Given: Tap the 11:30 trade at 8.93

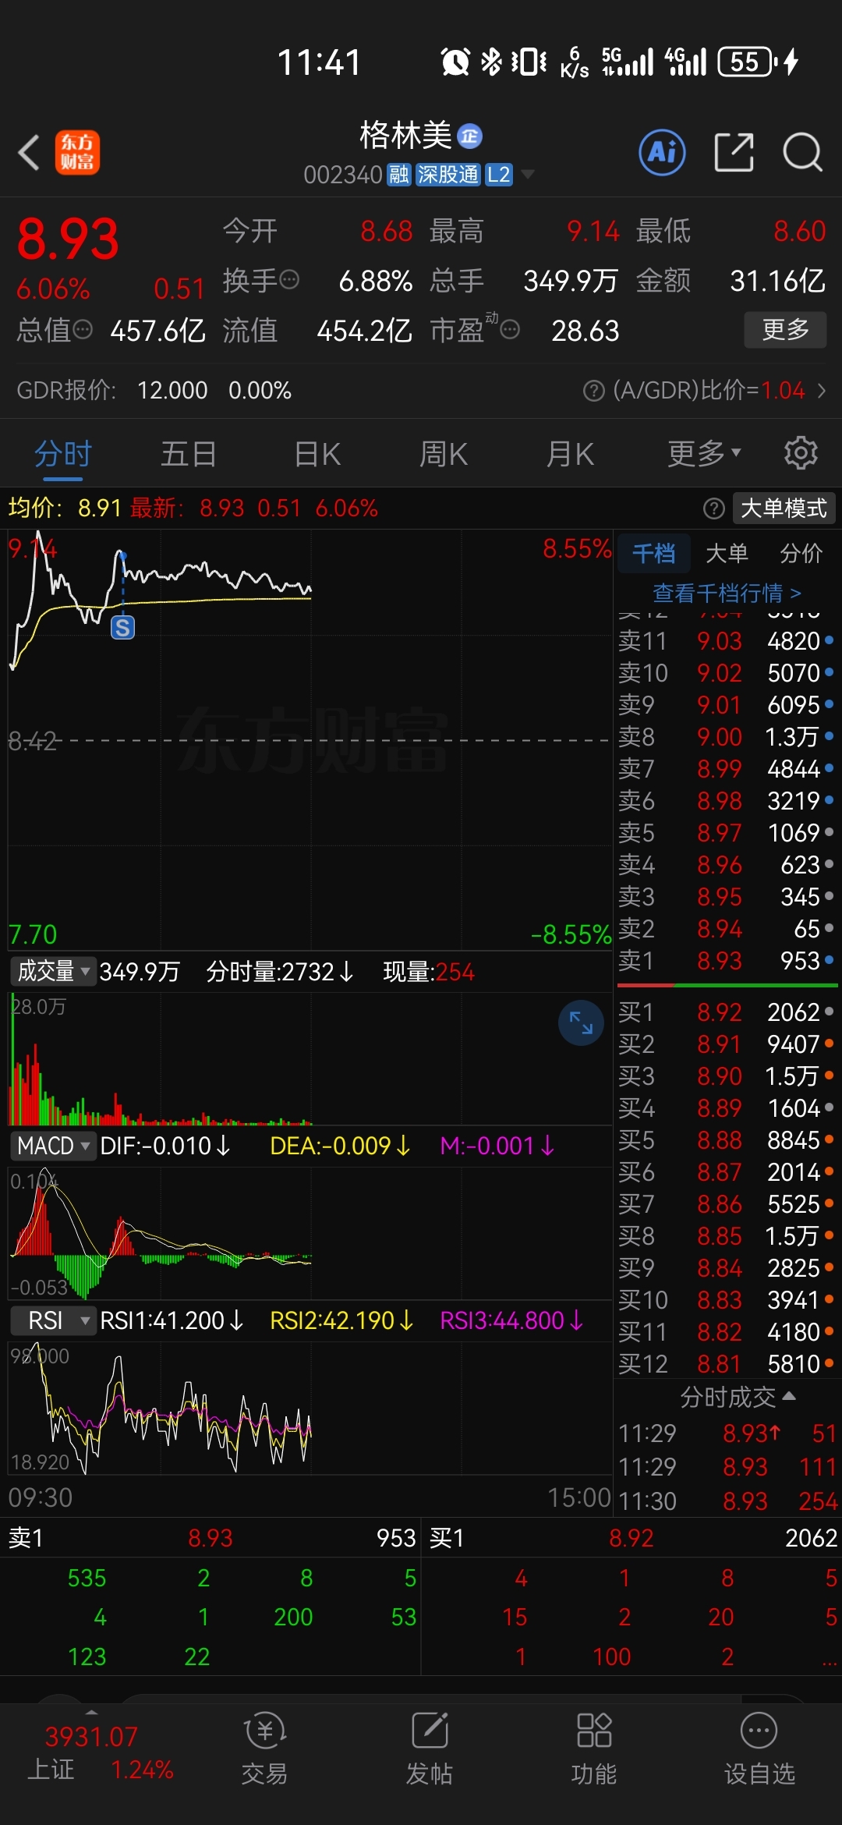Looking at the screenshot, I should [x=728, y=1501].
